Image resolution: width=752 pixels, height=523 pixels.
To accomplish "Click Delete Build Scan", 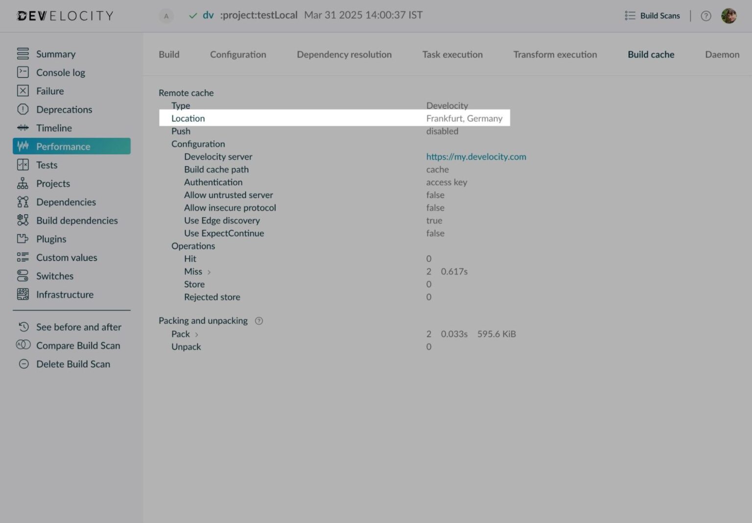I will click(73, 364).
